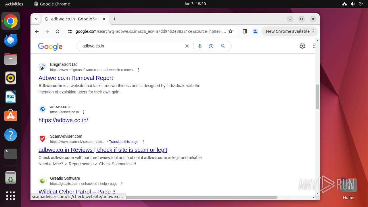The height and width of the screenshot is (207, 368).
Task: Open https://adbwe.co.in/ result link
Action: pyautogui.click(x=63, y=120)
